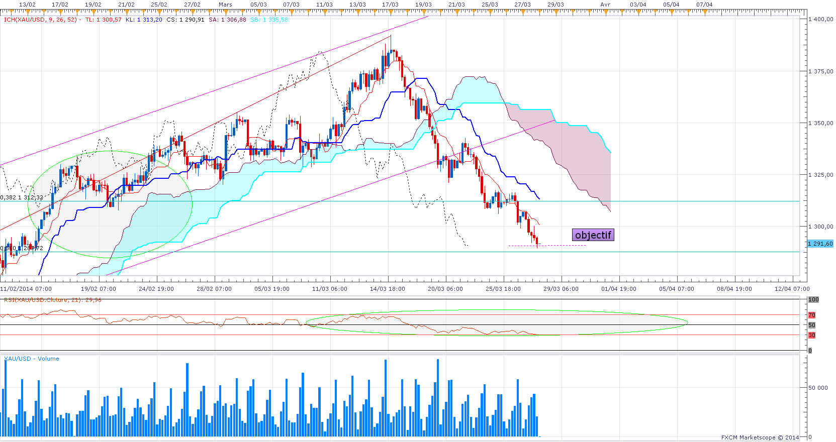Click the RSI 100 level label

point(813,299)
